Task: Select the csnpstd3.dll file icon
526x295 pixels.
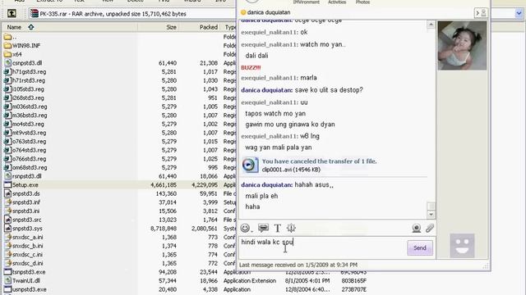Action: pyautogui.click(x=7, y=63)
